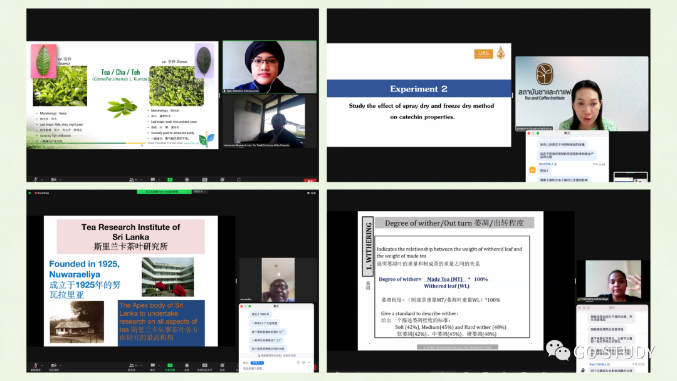Open chat (聊天) toolbar icon in Sri Lanka meeting
Image resolution: width=677 pixels, height=381 pixels.
click(x=152, y=366)
